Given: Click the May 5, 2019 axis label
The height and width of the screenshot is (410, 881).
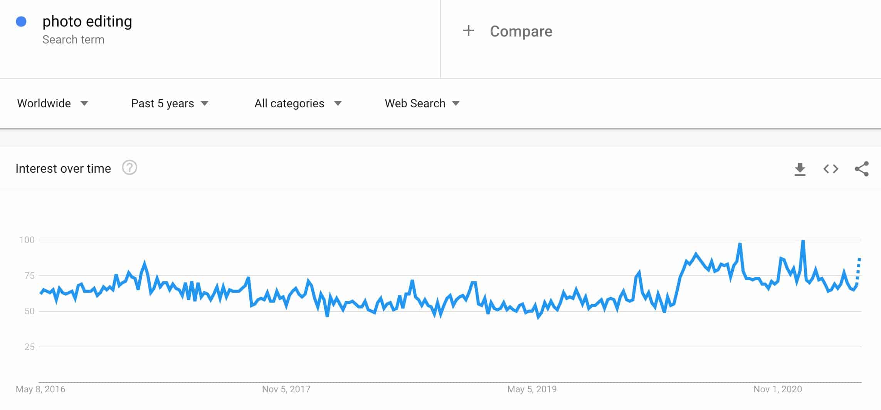Looking at the screenshot, I should point(532,389).
